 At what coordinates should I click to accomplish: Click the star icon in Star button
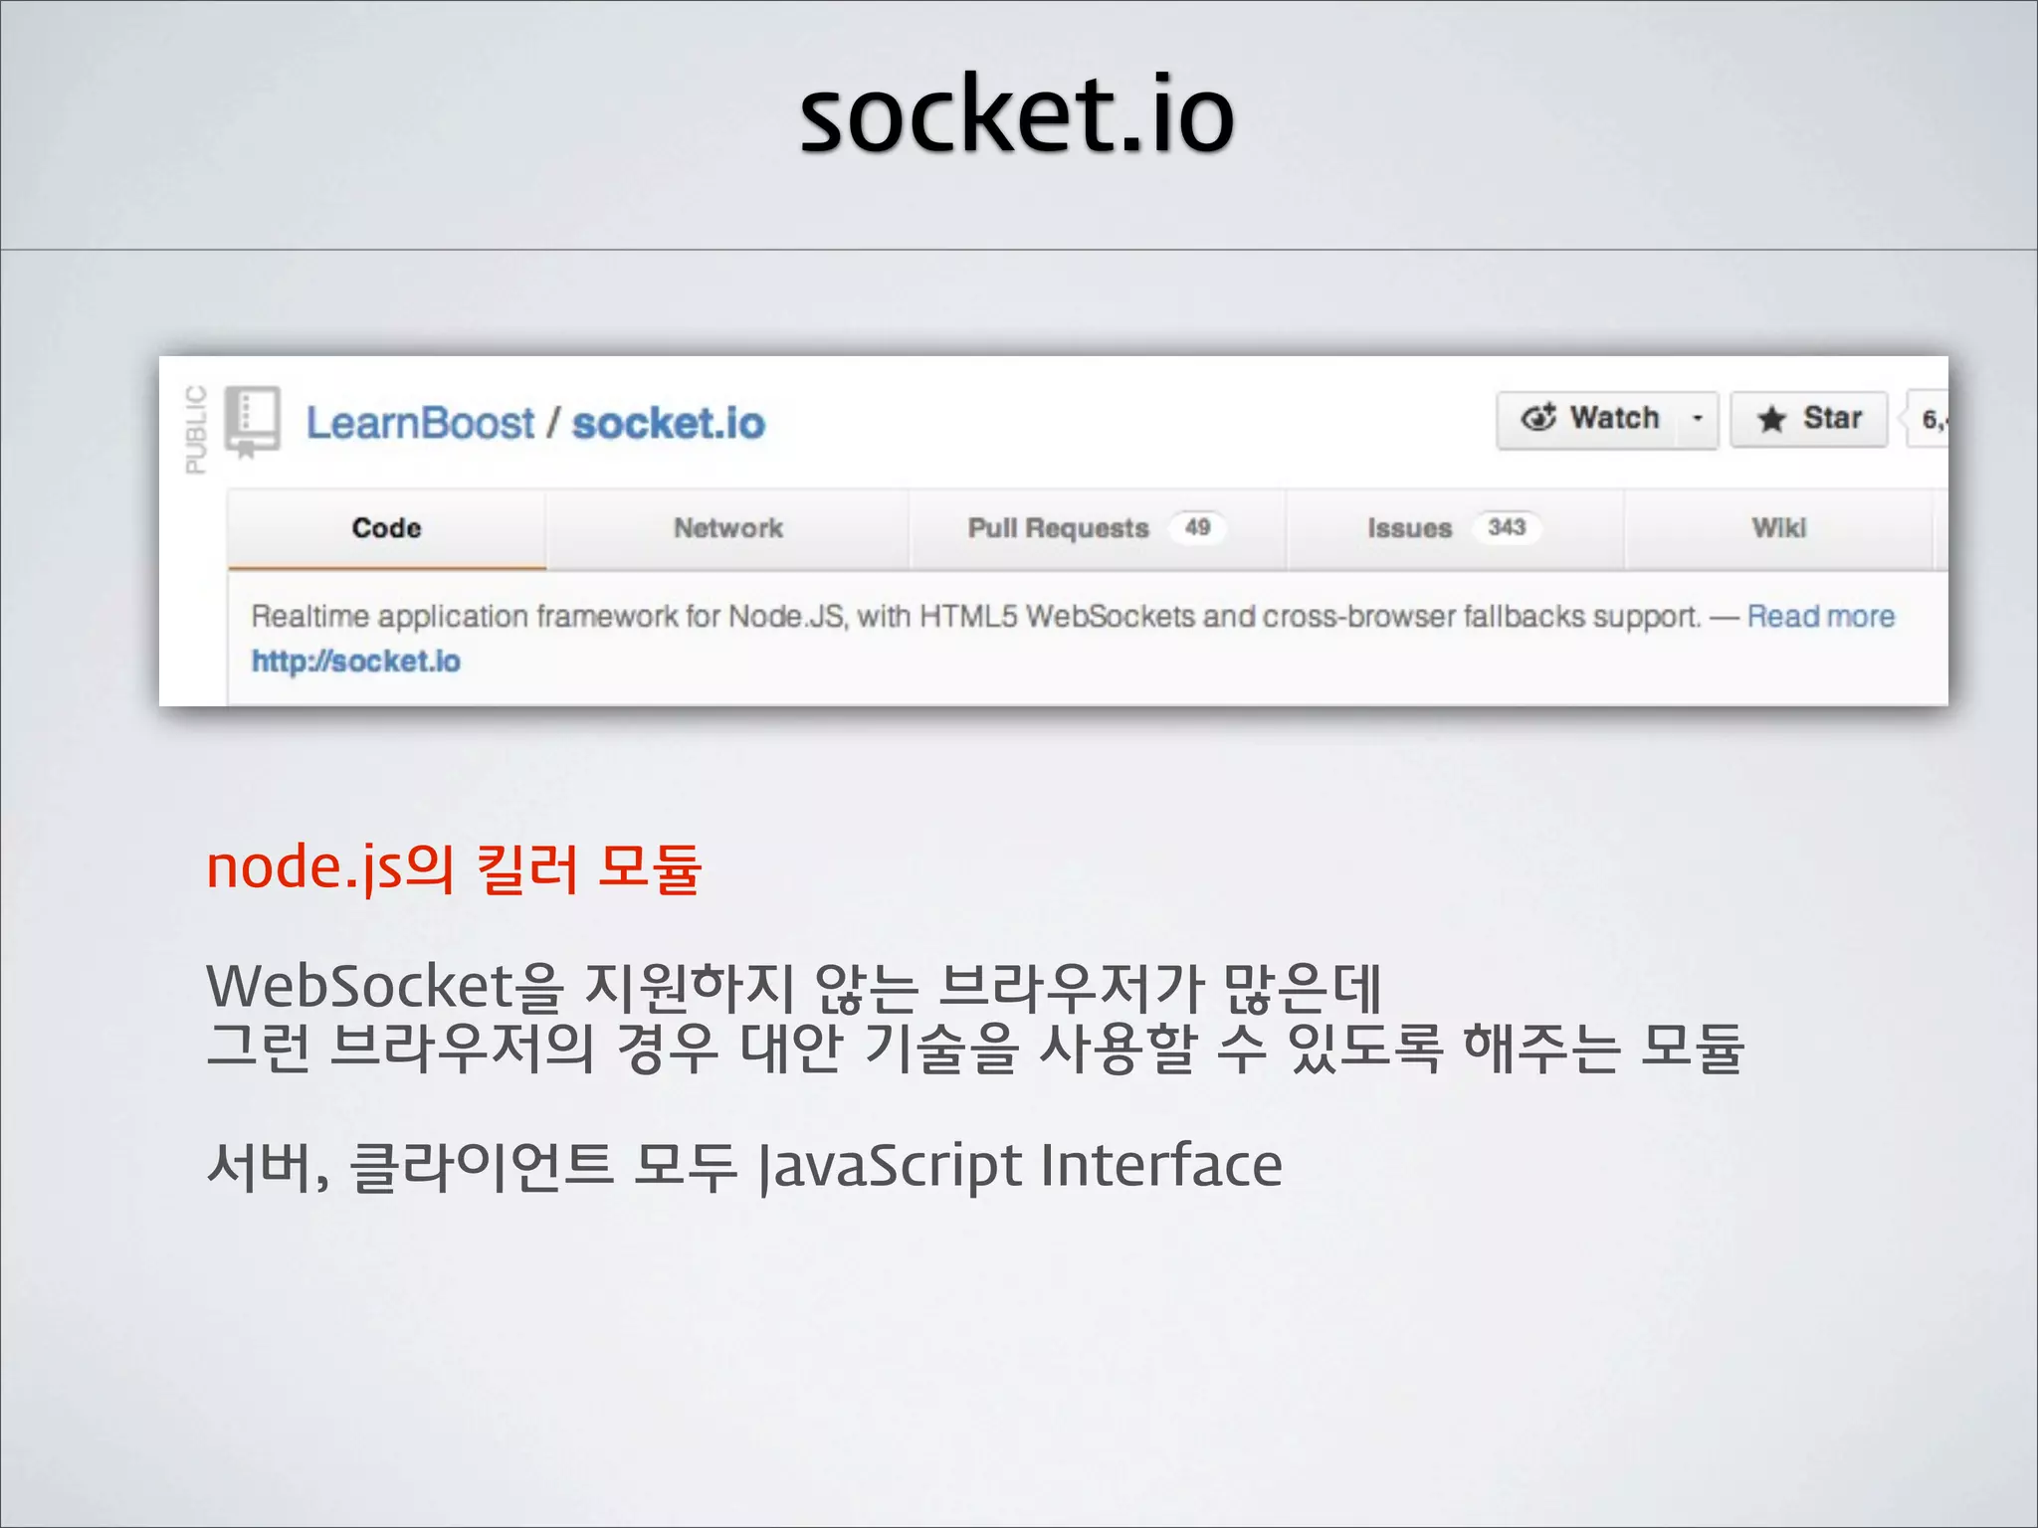1771,419
